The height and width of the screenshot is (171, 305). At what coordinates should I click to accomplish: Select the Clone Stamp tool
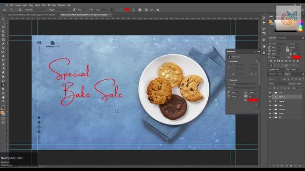(3, 56)
